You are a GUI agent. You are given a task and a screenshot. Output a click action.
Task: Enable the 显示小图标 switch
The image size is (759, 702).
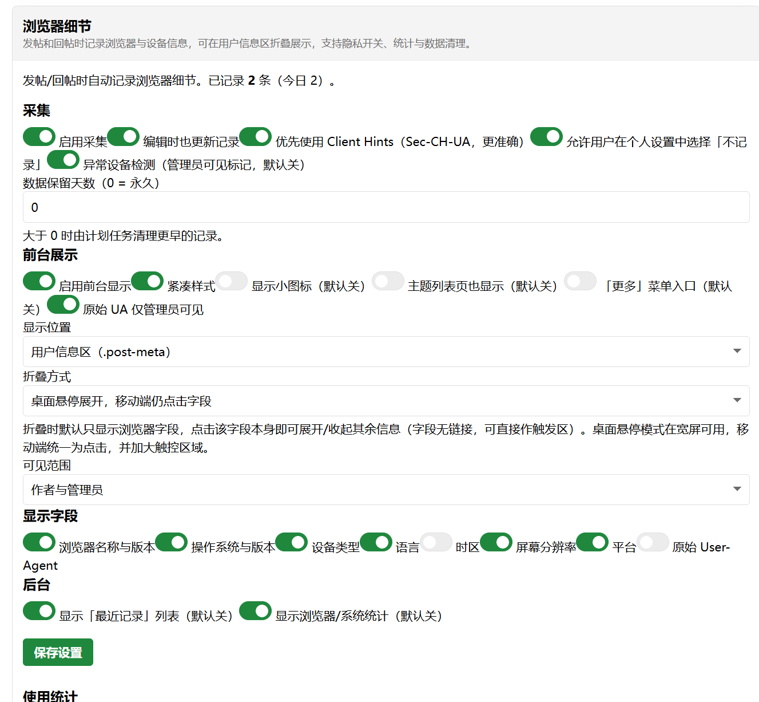231,281
